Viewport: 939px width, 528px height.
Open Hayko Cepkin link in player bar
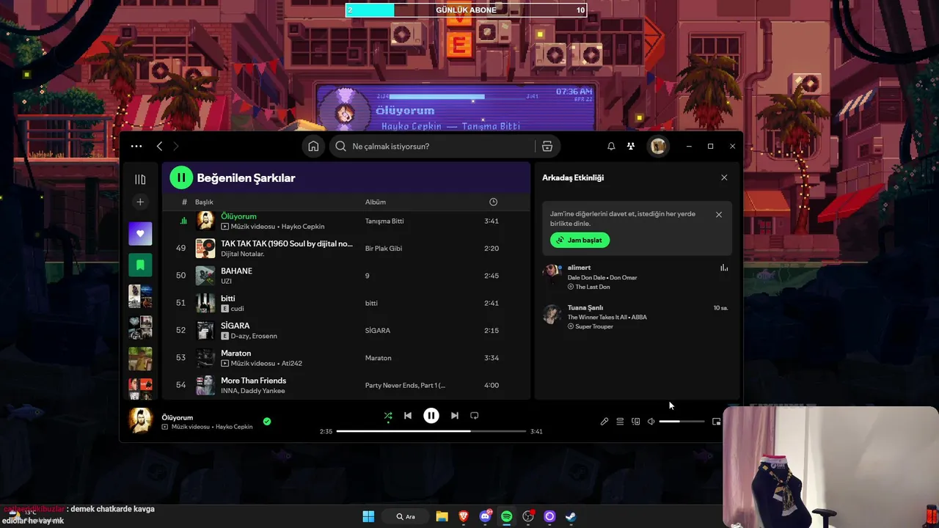(234, 427)
